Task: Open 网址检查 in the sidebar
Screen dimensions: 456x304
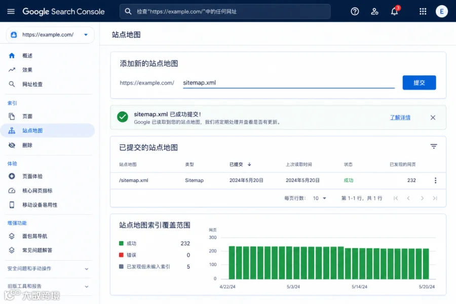Action: 32,85
